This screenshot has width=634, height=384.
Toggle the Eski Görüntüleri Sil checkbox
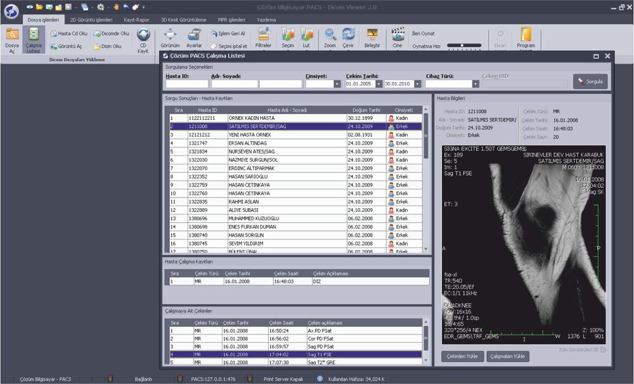(x=604, y=350)
